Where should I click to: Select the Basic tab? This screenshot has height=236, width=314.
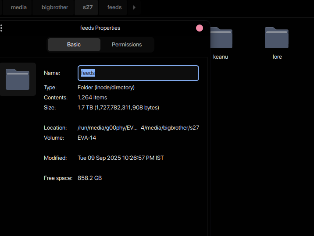click(74, 44)
